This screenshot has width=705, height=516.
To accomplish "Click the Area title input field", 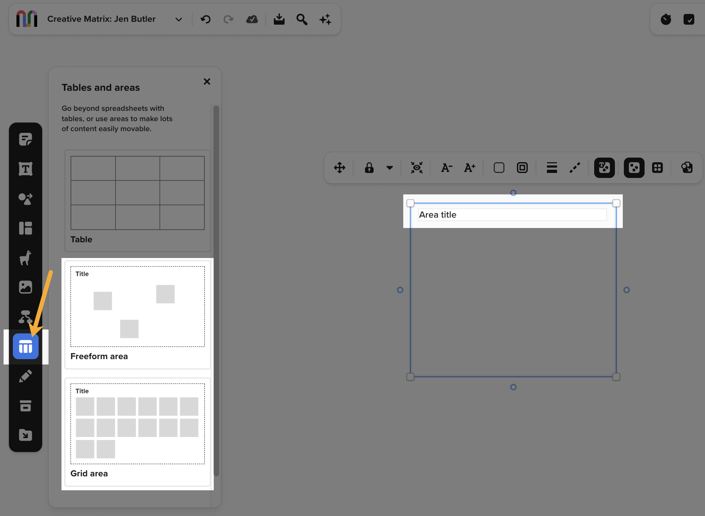I will 513,215.
